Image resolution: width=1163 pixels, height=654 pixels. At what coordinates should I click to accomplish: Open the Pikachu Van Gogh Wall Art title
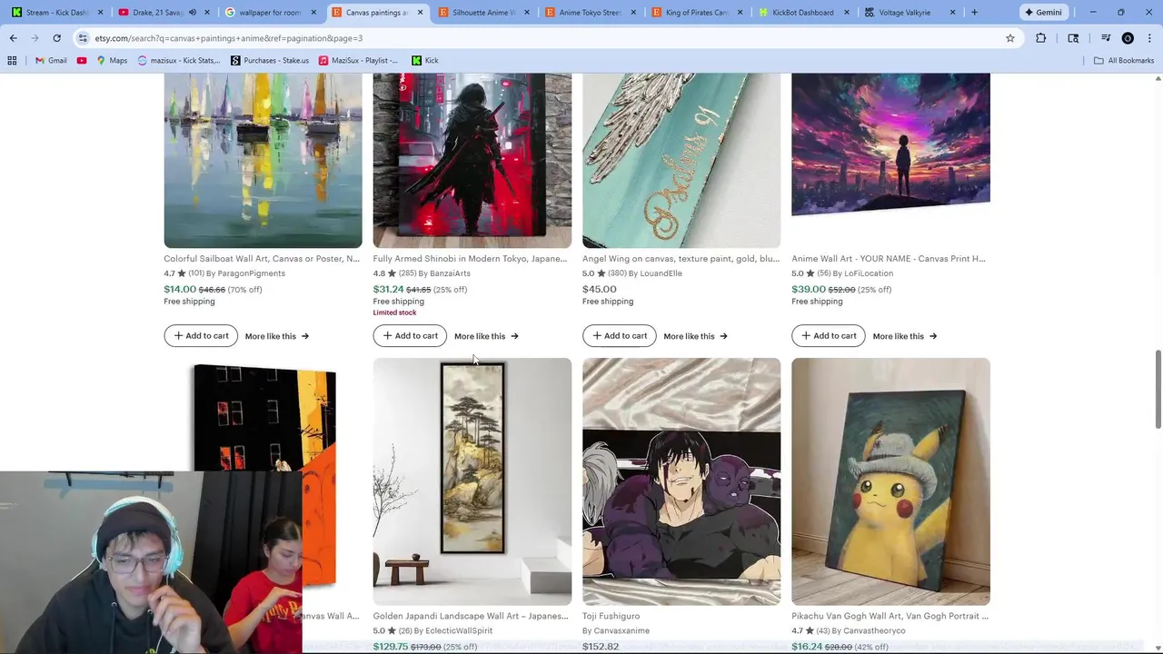tap(890, 616)
